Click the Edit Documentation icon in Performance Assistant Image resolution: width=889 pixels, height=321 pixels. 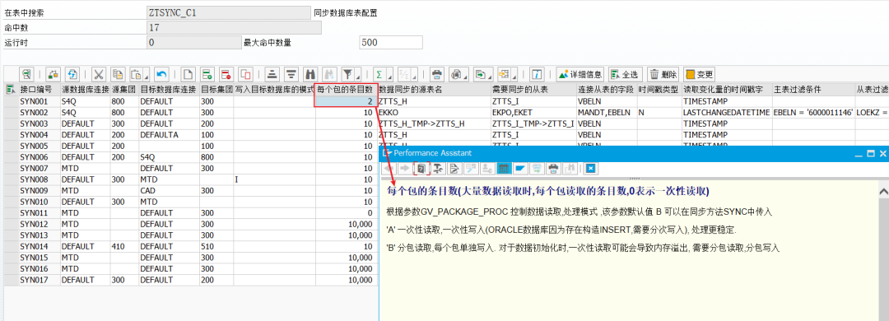click(x=454, y=169)
